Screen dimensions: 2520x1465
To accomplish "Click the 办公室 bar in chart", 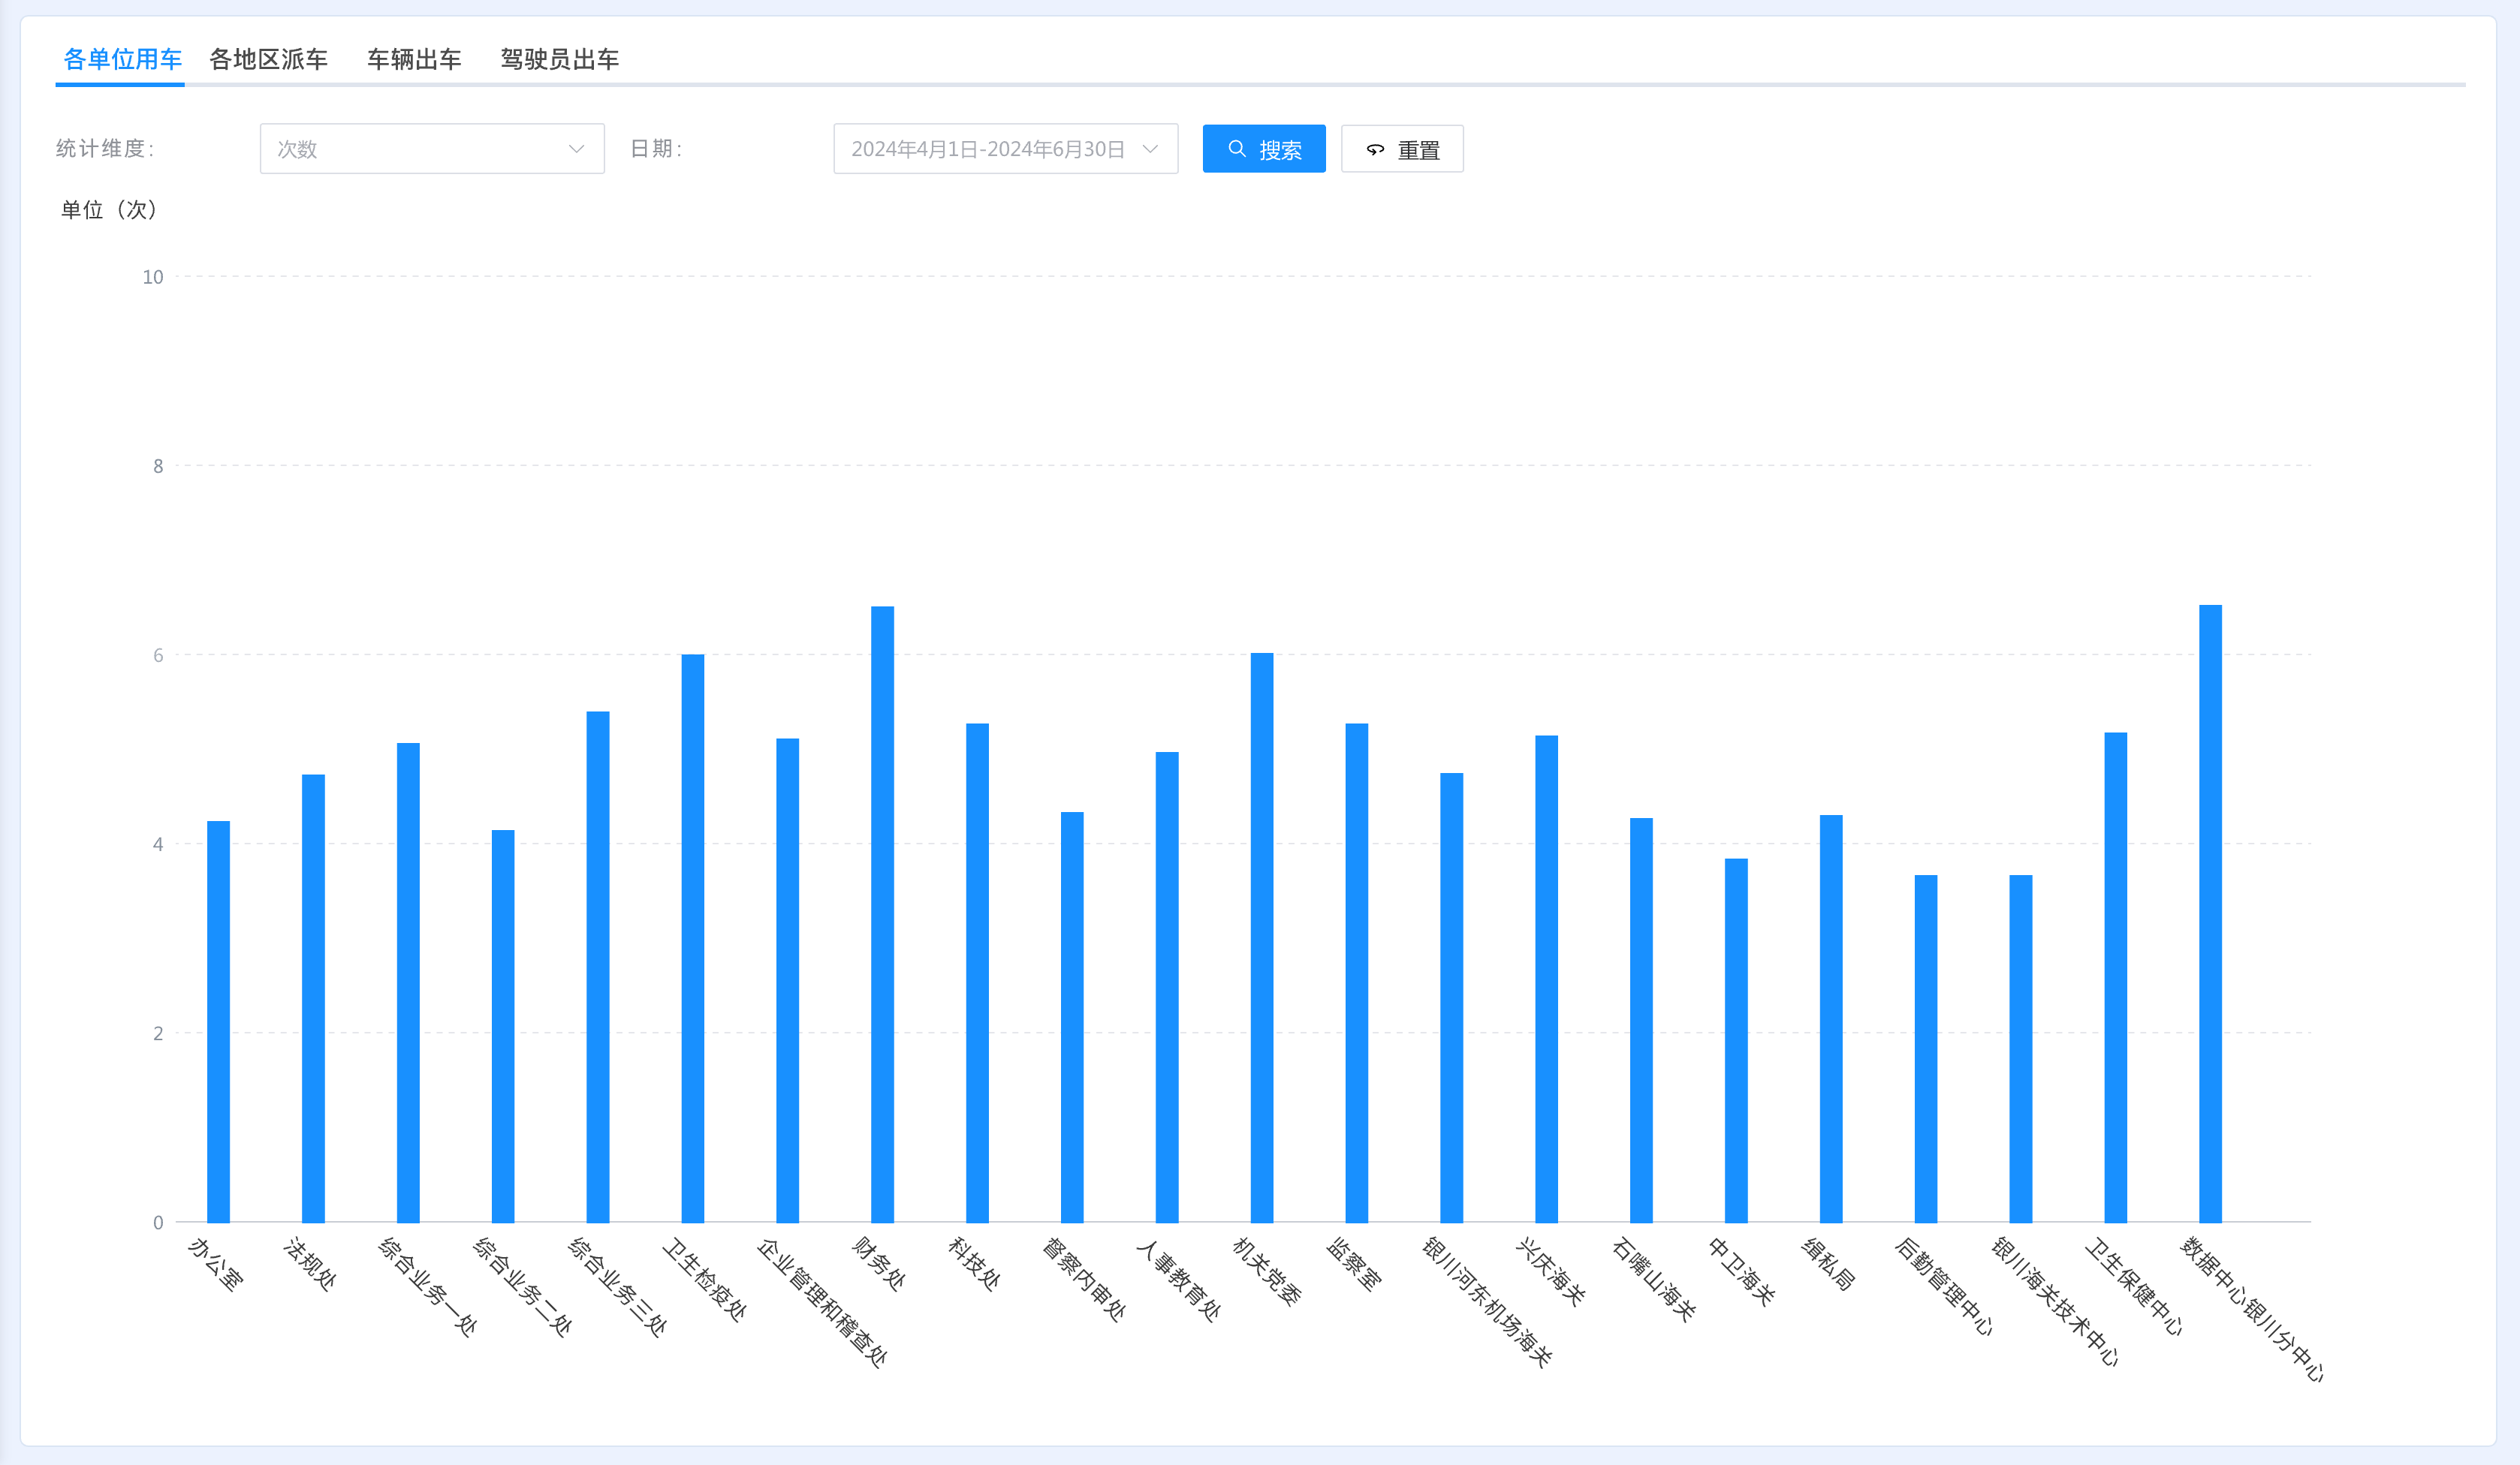I will click(218, 1021).
